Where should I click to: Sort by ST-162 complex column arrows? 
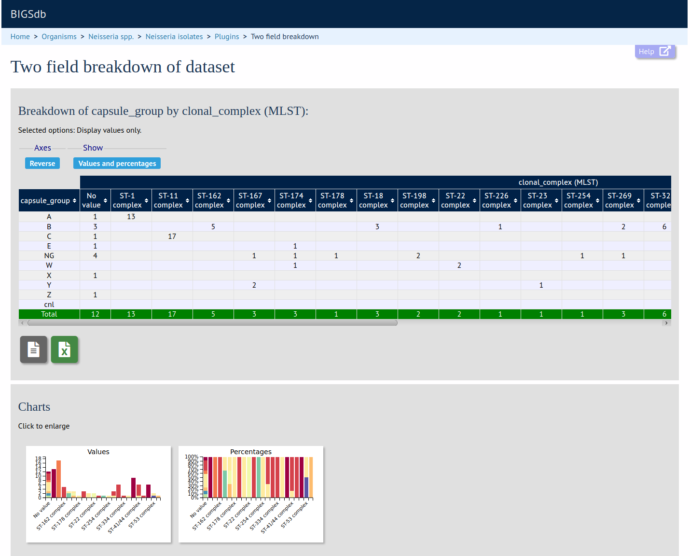(x=228, y=201)
